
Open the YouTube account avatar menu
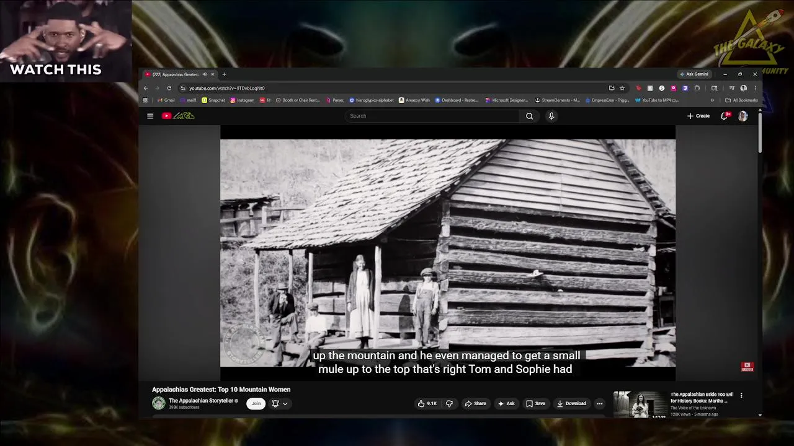tap(743, 116)
